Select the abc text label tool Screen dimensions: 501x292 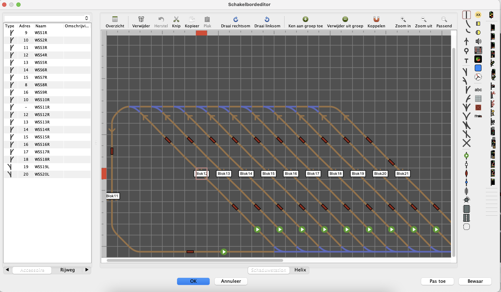click(x=478, y=89)
